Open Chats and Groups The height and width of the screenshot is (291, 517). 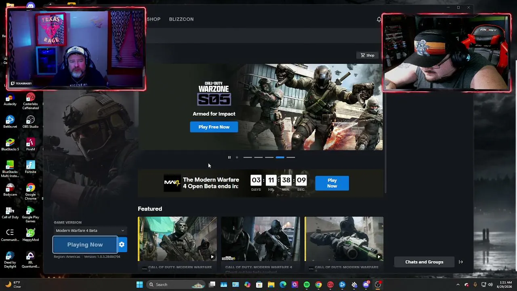pos(424,262)
